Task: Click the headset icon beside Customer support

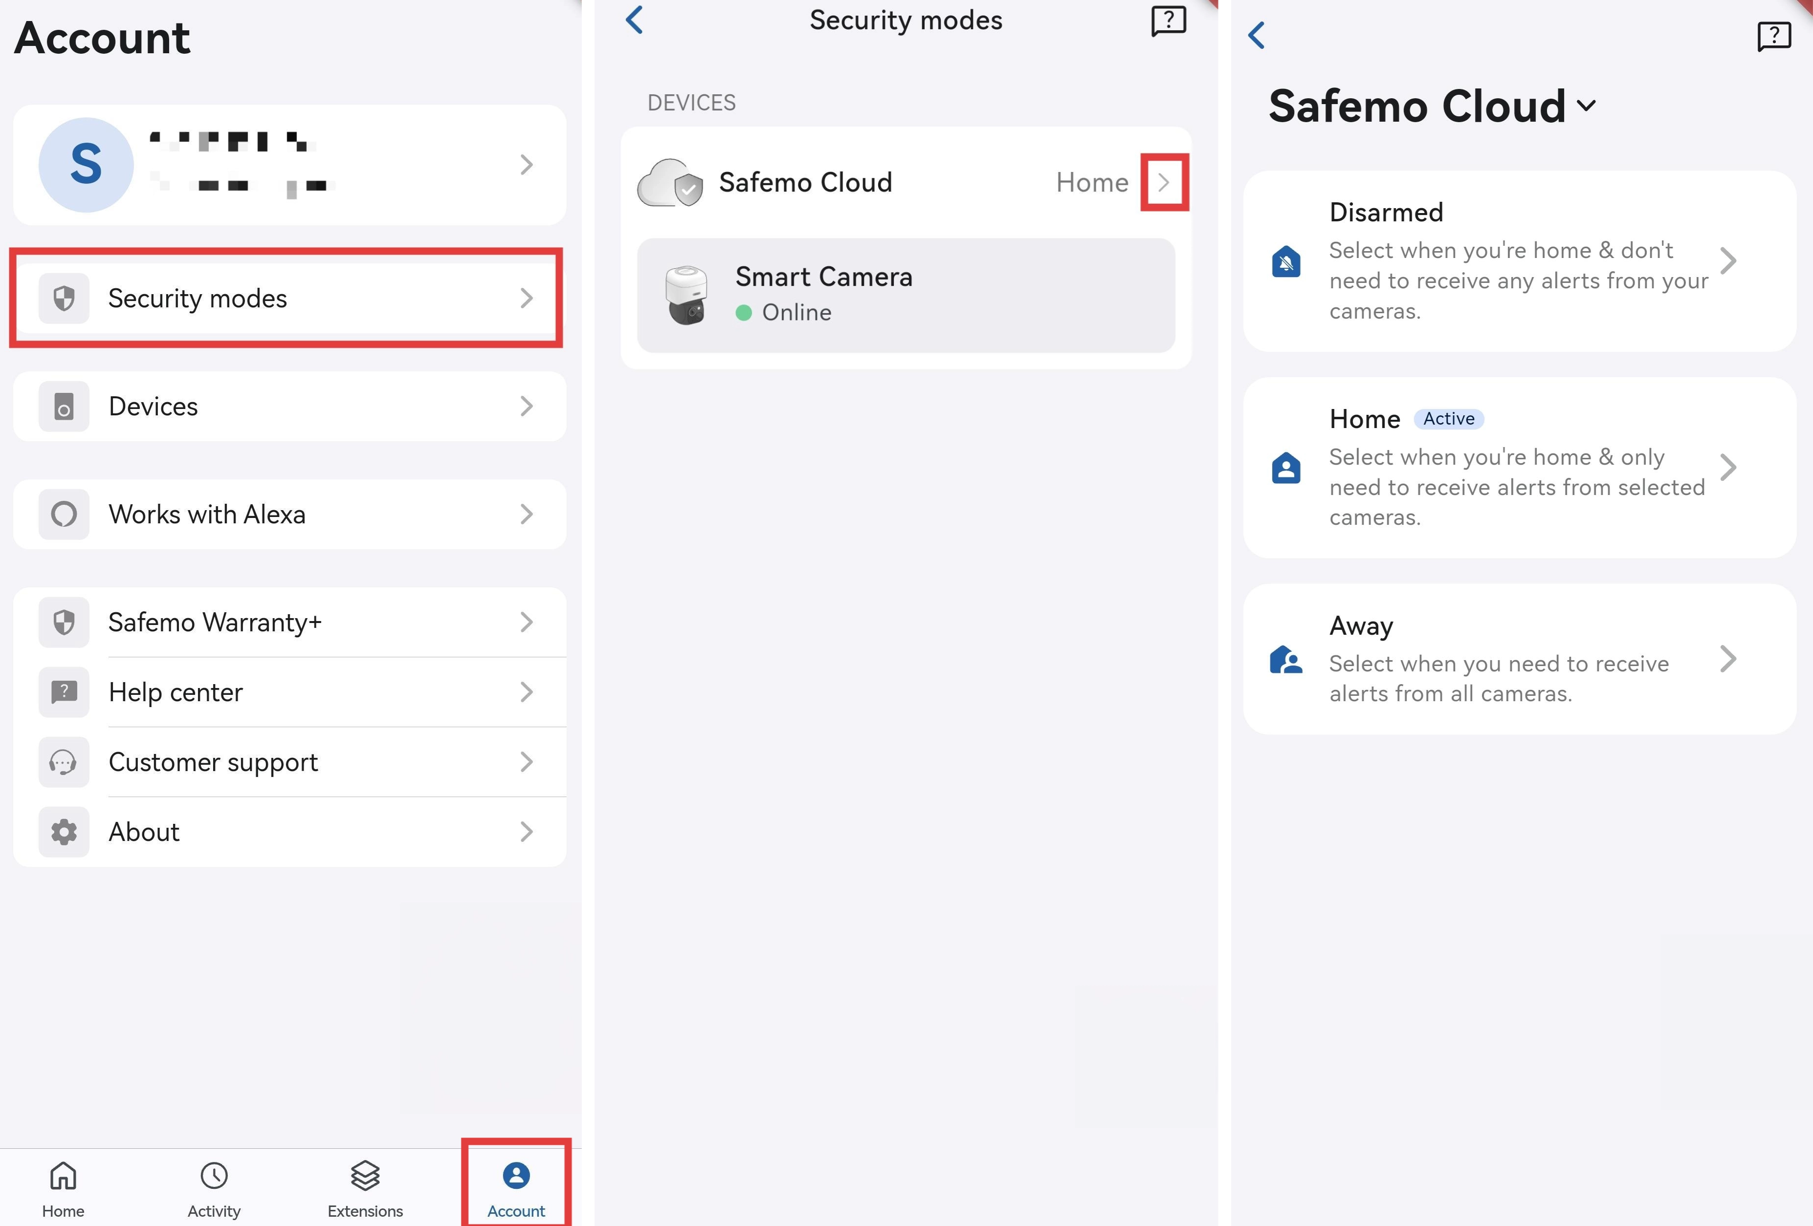Action: pyautogui.click(x=64, y=762)
